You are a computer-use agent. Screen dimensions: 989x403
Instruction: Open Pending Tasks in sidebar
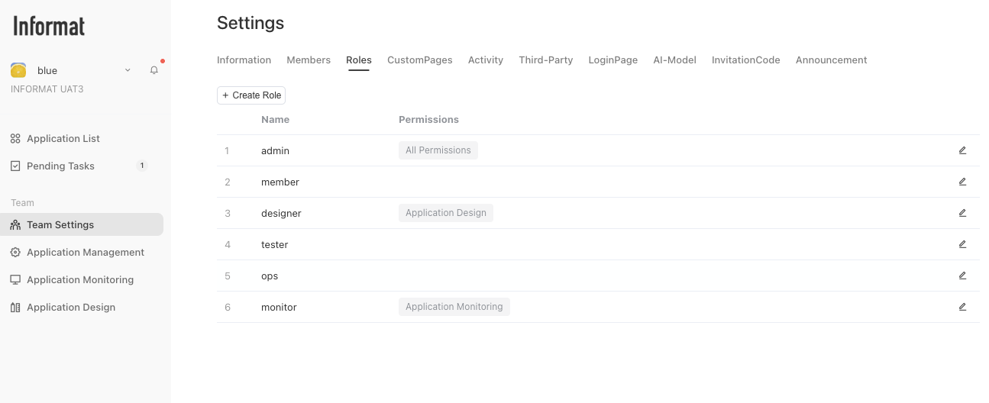pos(60,166)
